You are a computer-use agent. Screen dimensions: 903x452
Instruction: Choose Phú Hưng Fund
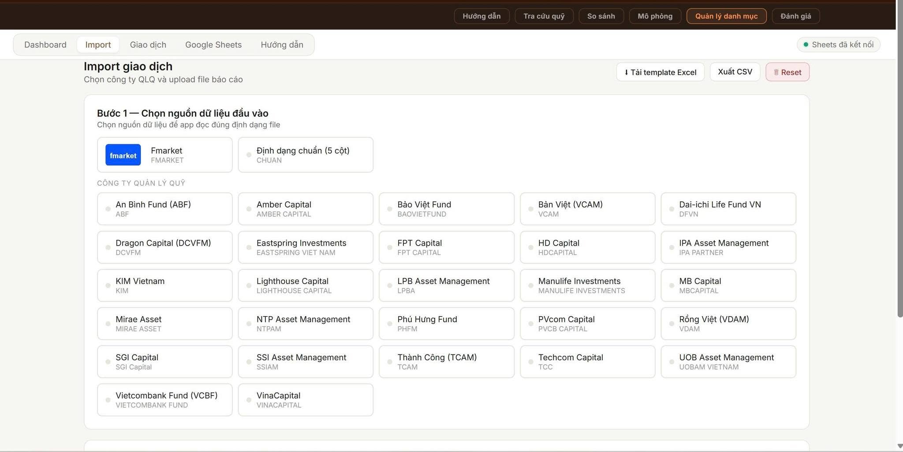(447, 324)
